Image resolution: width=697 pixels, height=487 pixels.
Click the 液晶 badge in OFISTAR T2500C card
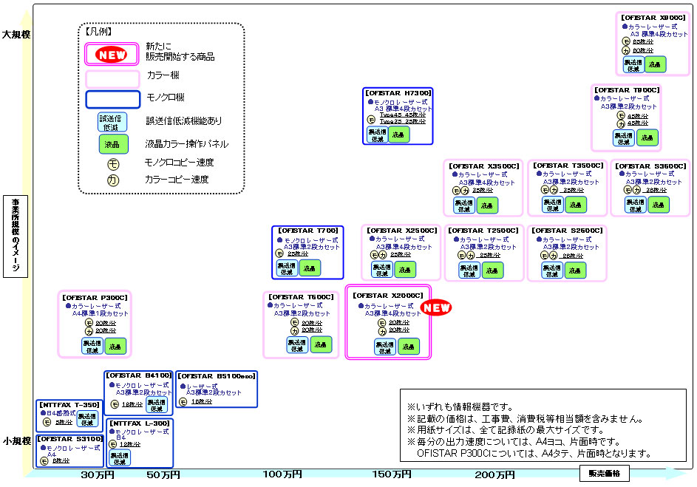[x=492, y=270]
